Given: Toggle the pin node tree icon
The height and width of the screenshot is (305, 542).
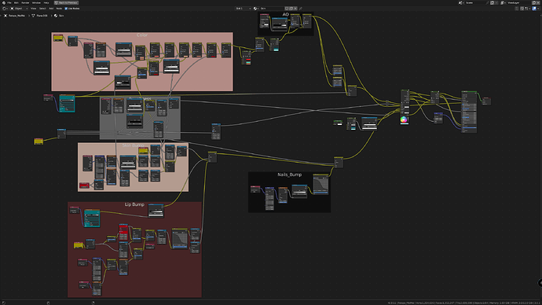Looking at the screenshot, I should click(301, 9).
